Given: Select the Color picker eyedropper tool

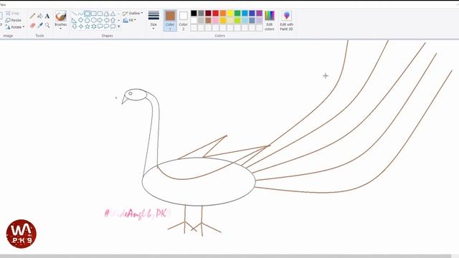Looking at the screenshot, I should (x=40, y=26).
